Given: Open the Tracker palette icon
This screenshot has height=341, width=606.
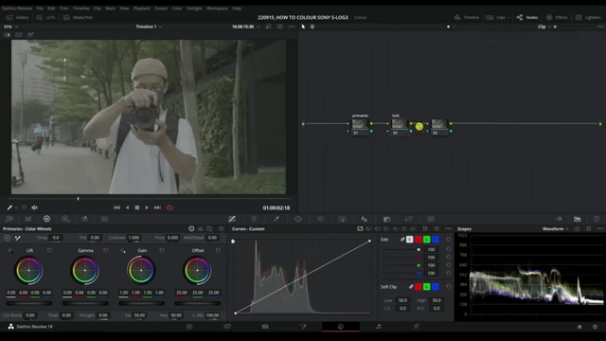Looking at the screenshot, I should 320,219.
